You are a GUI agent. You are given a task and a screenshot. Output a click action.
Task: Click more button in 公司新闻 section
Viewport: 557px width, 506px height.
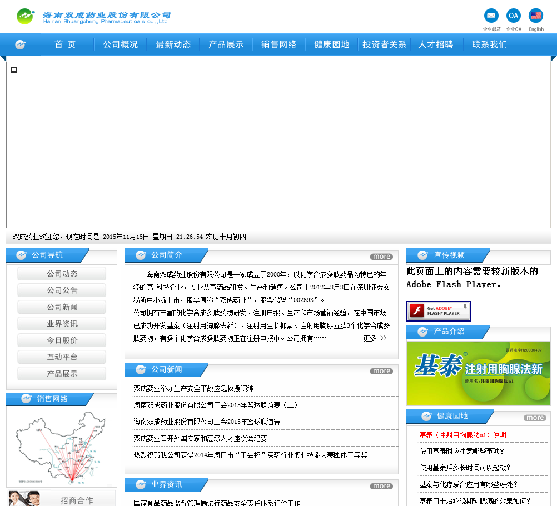(381, 371)
